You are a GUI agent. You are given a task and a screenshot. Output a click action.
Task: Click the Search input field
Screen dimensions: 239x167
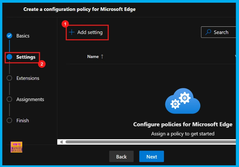218,32
